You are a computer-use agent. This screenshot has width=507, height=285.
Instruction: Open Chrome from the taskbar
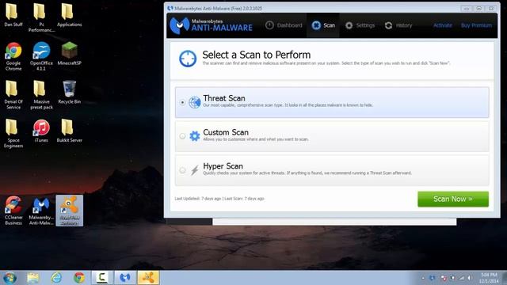point(79,278)
